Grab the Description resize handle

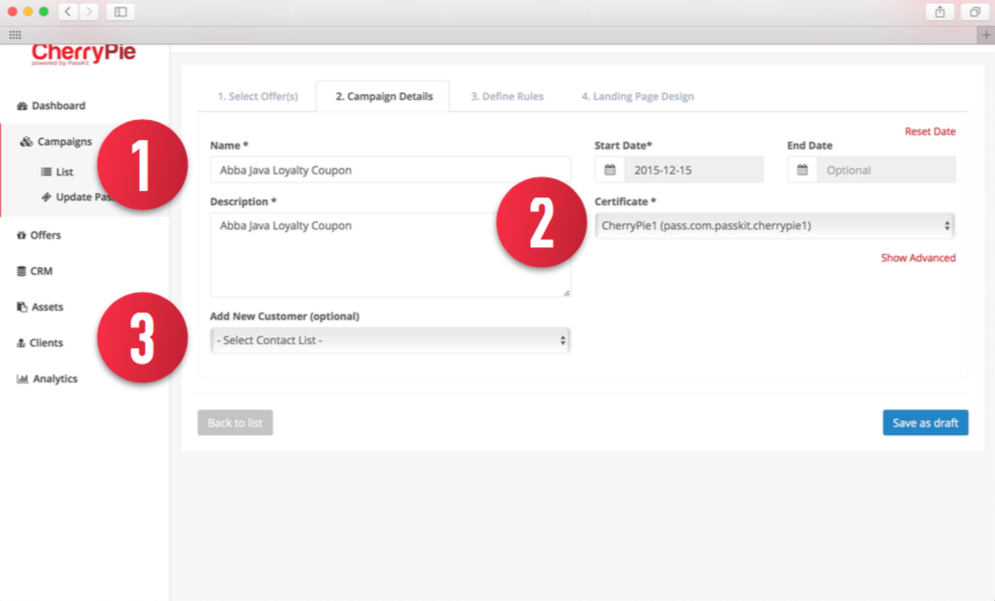(566, 292)
